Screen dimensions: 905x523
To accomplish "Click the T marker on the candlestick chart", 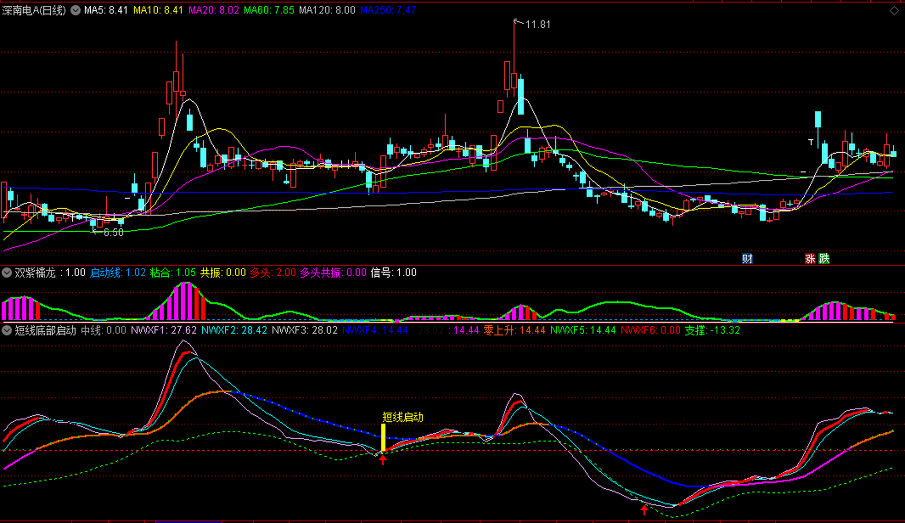I will 811,142.
